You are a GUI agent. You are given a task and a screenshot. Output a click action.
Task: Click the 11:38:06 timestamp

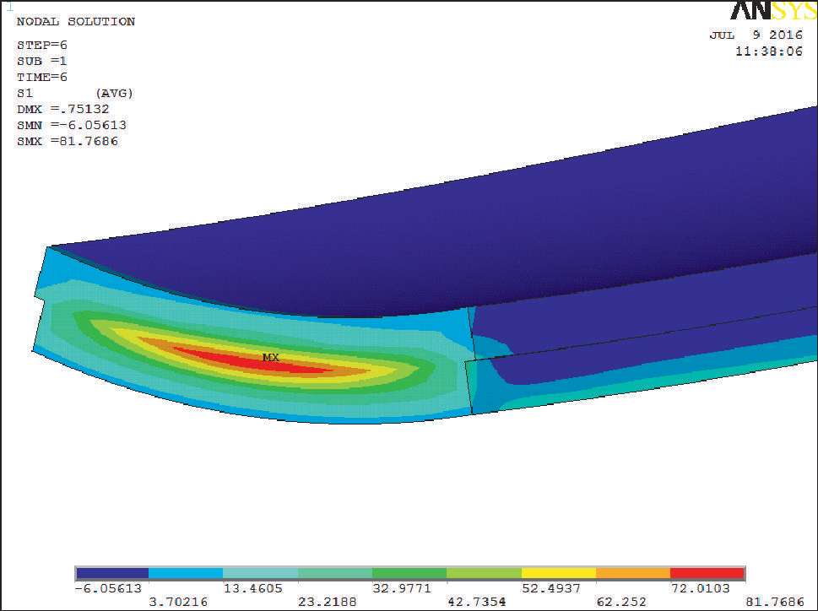click(769, 51)
